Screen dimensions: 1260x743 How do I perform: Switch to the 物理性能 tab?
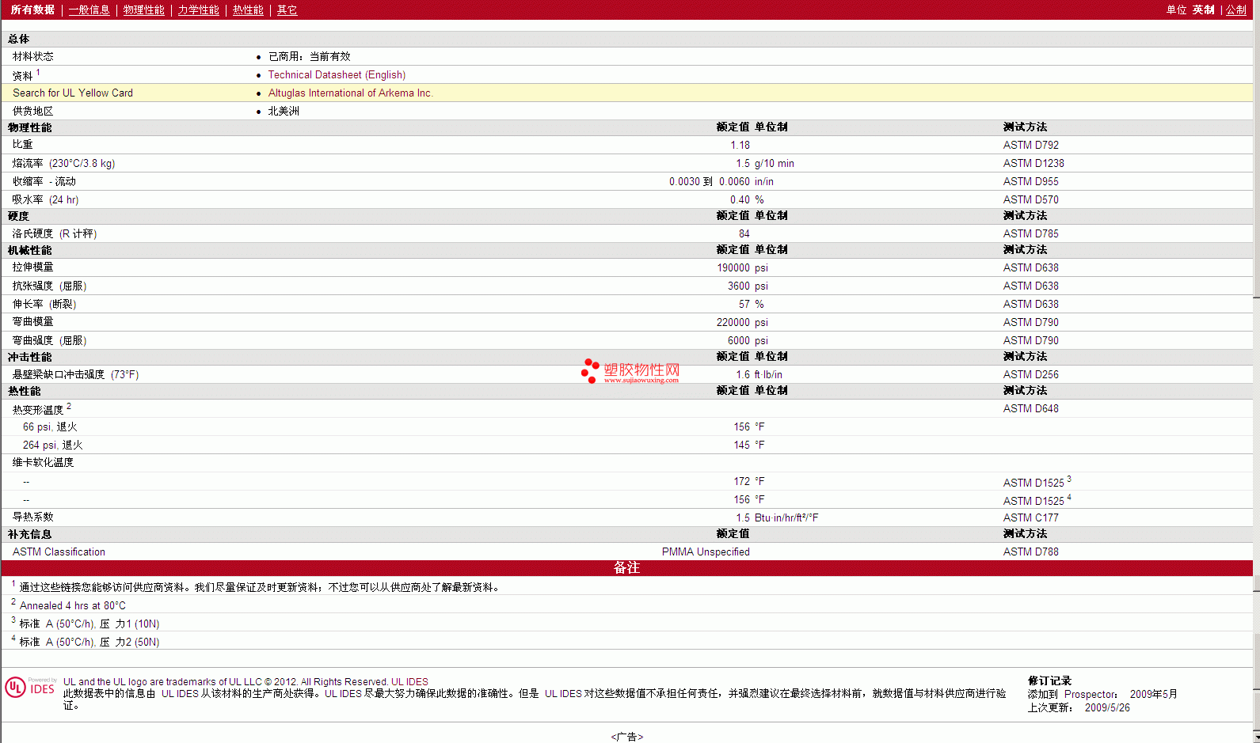pyautogui.click(x=144, y=9)
